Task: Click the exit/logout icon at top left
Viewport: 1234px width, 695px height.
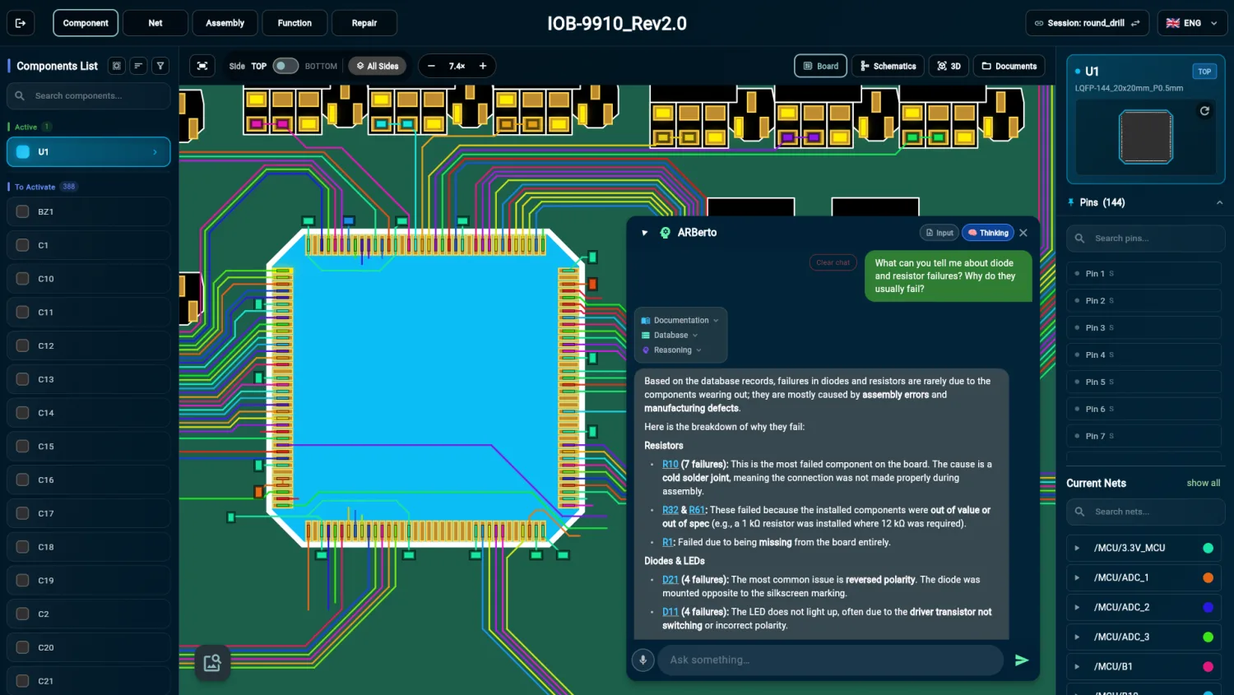Action: (x=21, y=23)
